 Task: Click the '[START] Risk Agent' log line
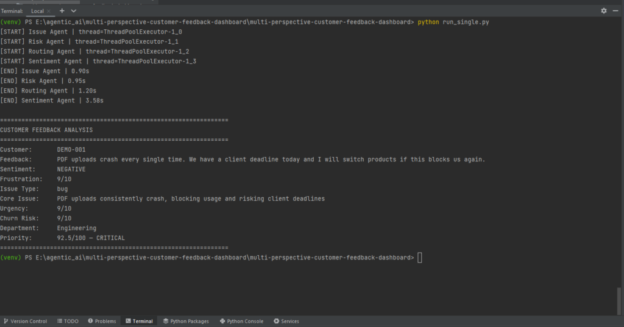click(x=89, y=42)
